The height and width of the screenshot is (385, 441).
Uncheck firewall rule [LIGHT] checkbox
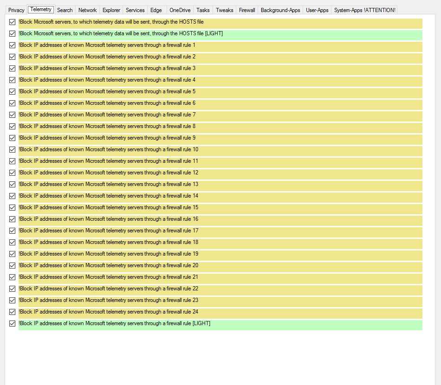coord(12,323)
